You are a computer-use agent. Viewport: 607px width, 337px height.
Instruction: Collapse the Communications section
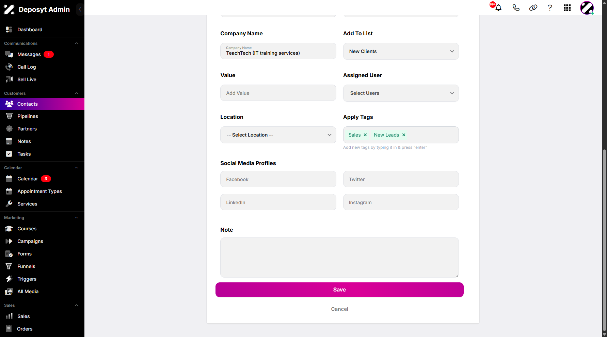pos(76,43)
